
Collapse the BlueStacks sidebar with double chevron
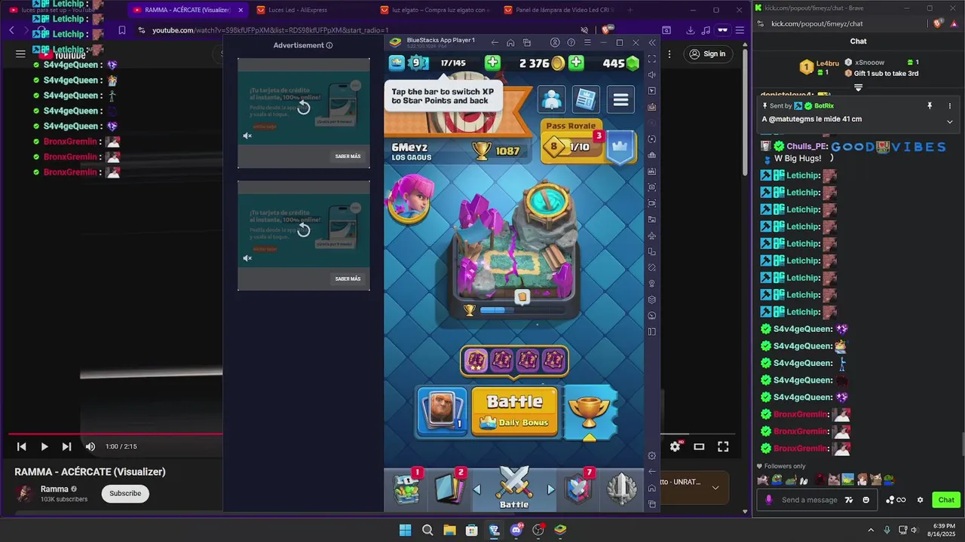(652, 43)
